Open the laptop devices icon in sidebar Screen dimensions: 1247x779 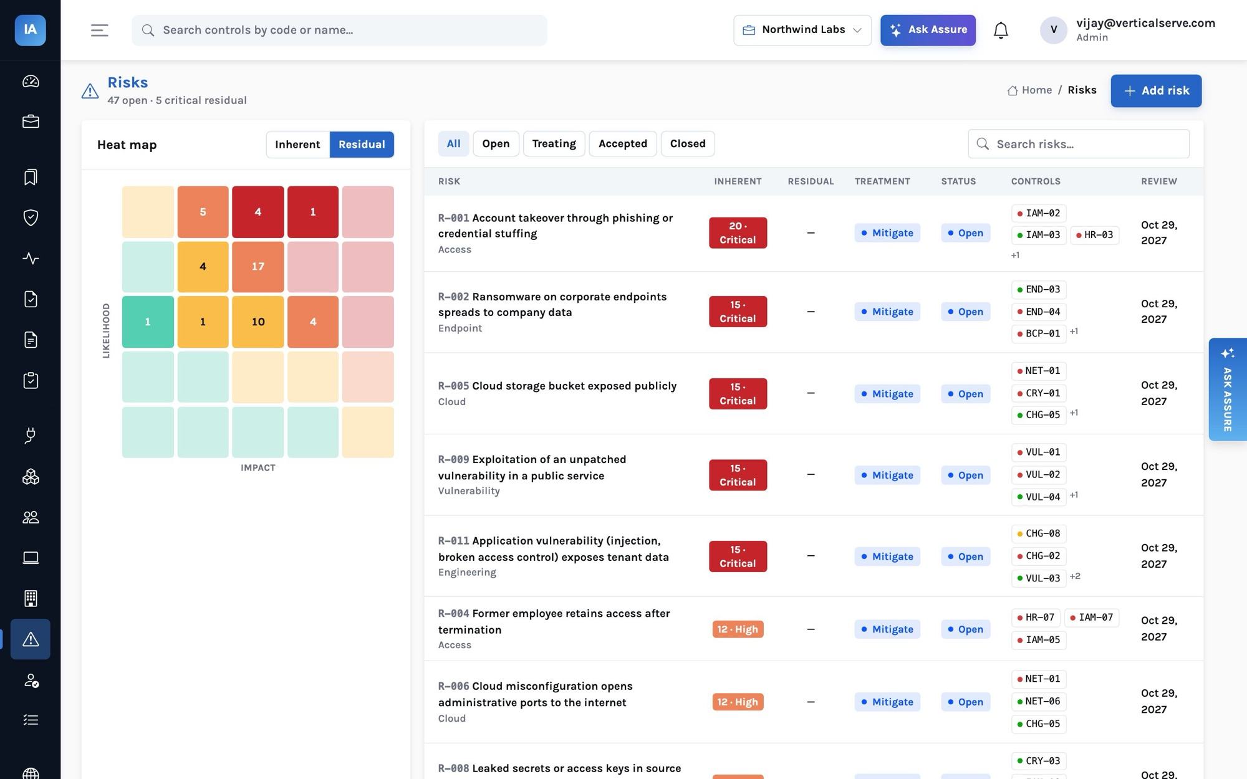click(31, 558)
